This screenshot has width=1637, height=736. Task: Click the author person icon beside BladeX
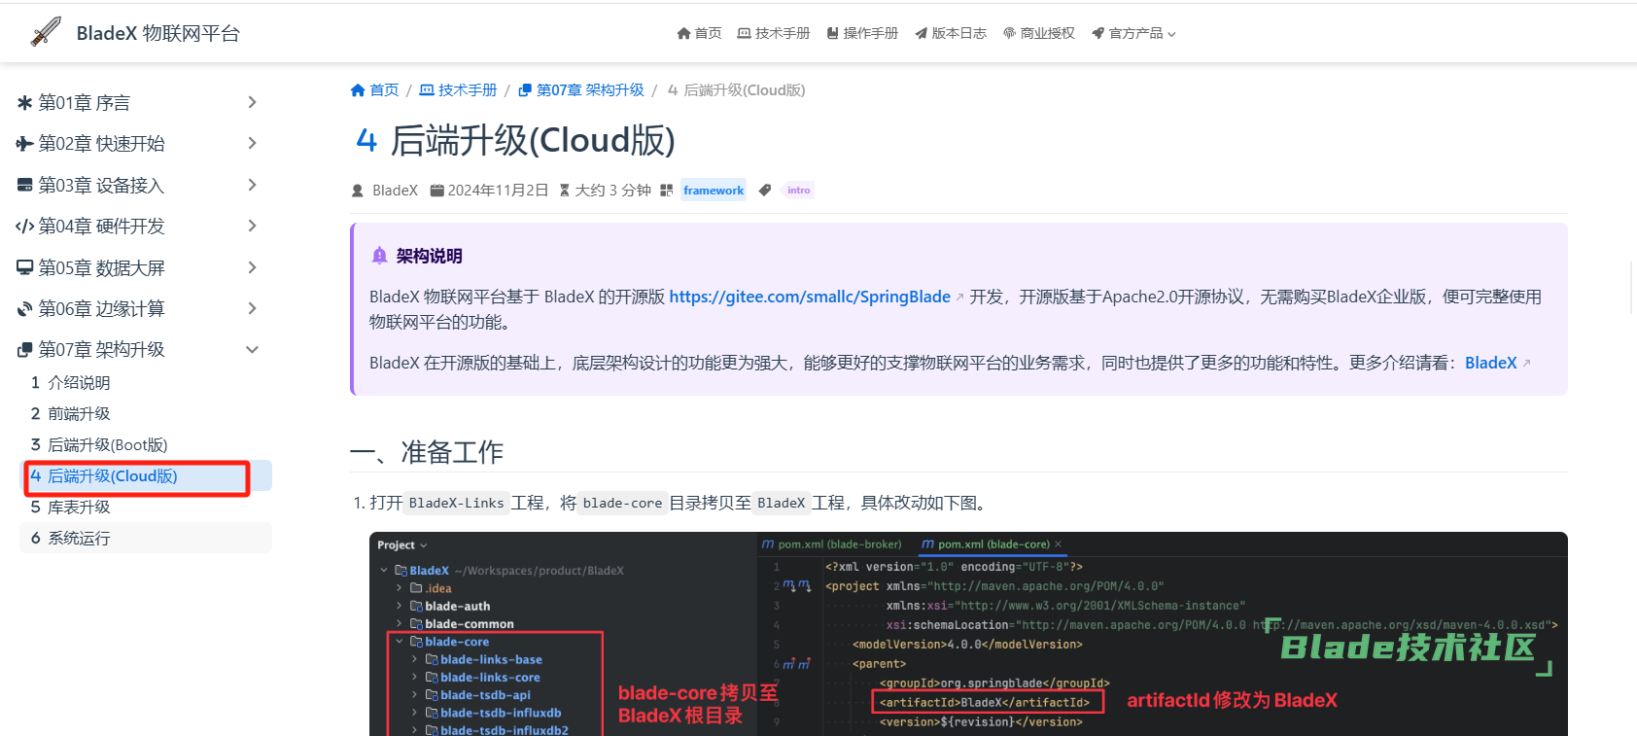click(358, 191)
